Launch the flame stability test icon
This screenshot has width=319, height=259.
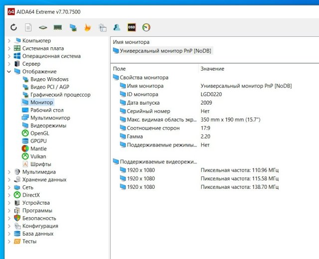[88, 27]
